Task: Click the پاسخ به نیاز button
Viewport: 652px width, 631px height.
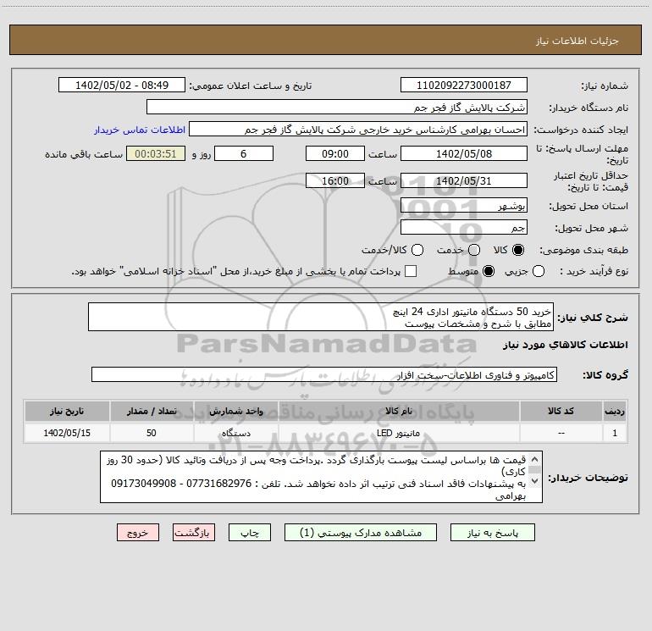Action: coord(492,533)
